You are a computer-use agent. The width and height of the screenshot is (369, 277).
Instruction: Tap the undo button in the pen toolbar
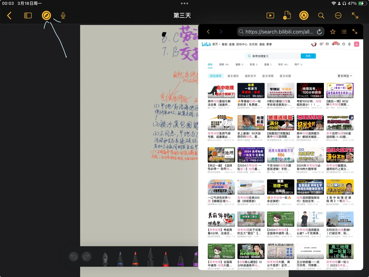pos(74,256)
